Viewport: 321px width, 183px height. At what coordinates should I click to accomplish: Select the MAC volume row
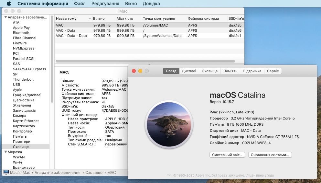point(149,25)
